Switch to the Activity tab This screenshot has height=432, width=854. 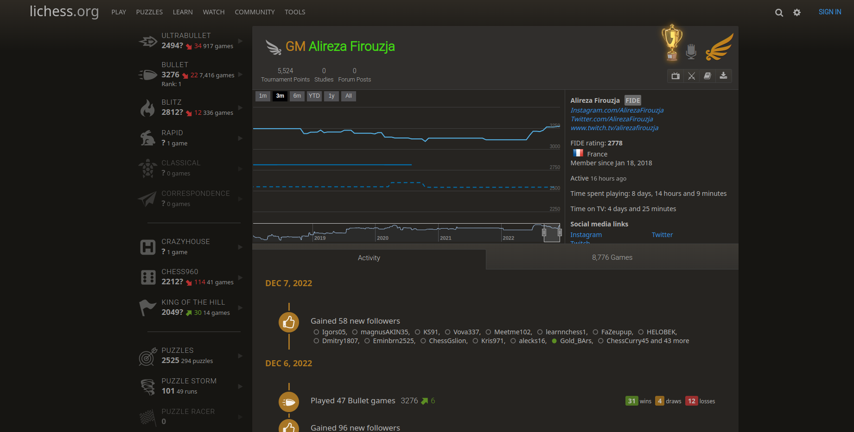point(369,258)
